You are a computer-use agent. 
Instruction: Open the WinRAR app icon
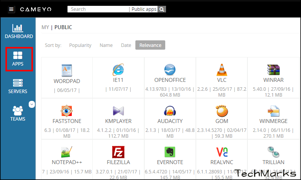pos(273,69)
